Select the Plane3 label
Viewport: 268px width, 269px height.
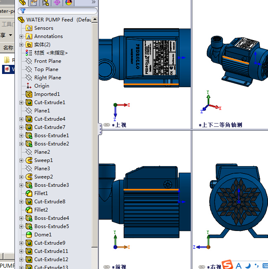point(42,169)
